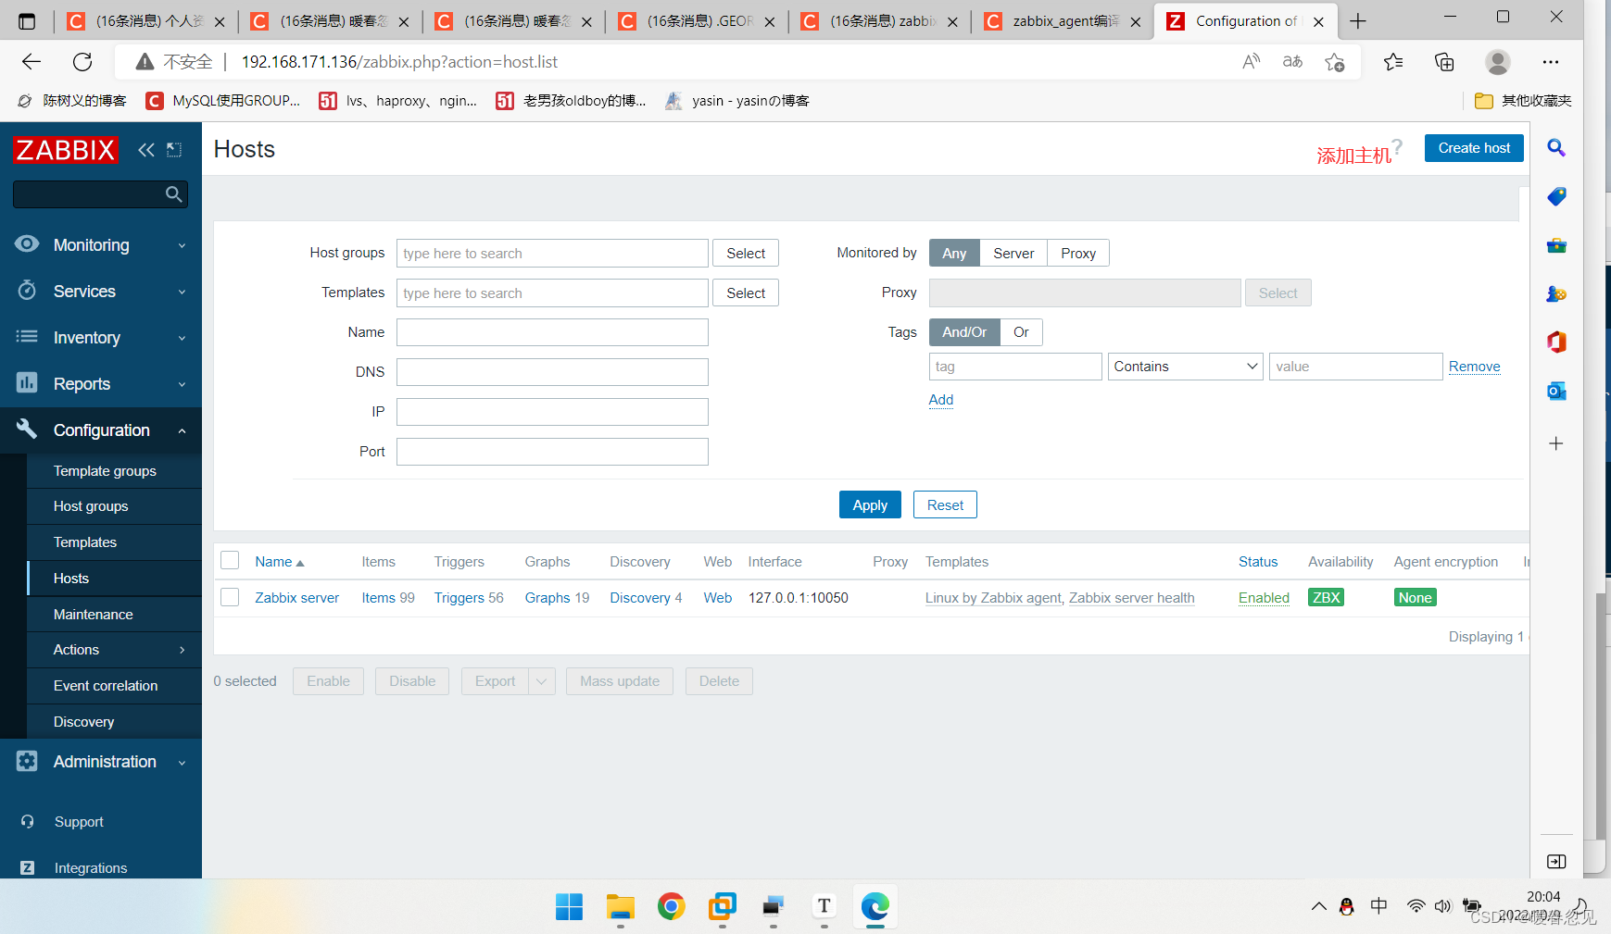Collapse the Zabbix sidebar with double-arrow icon
This screenshot has height=934, width=1611.
coord(146,150)
